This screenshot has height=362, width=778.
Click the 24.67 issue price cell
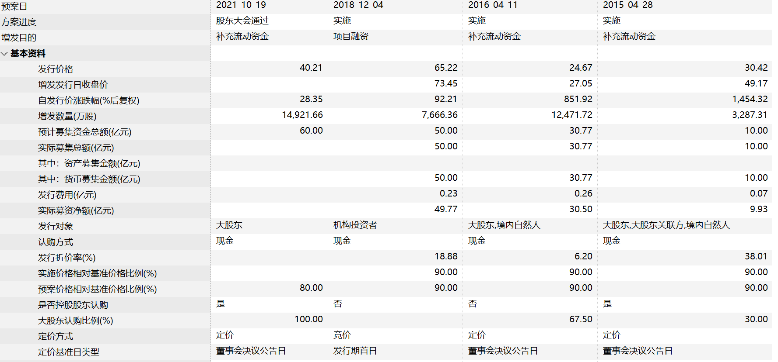[x=581, y=68]
